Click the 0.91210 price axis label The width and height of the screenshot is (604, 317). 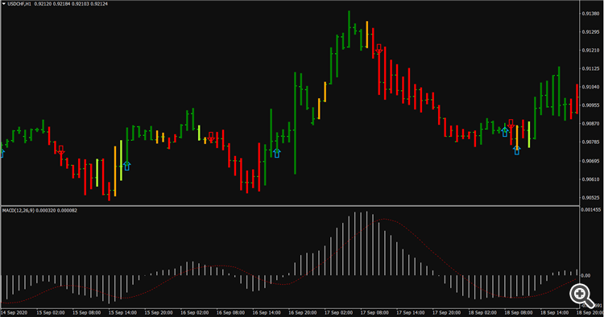(590, 51)
